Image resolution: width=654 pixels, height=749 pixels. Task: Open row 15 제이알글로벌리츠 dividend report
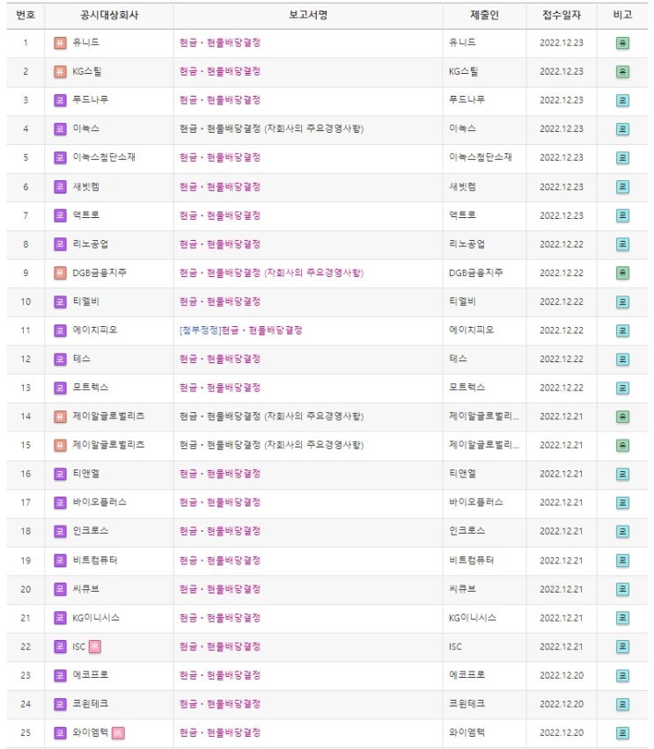click(272, 445)
